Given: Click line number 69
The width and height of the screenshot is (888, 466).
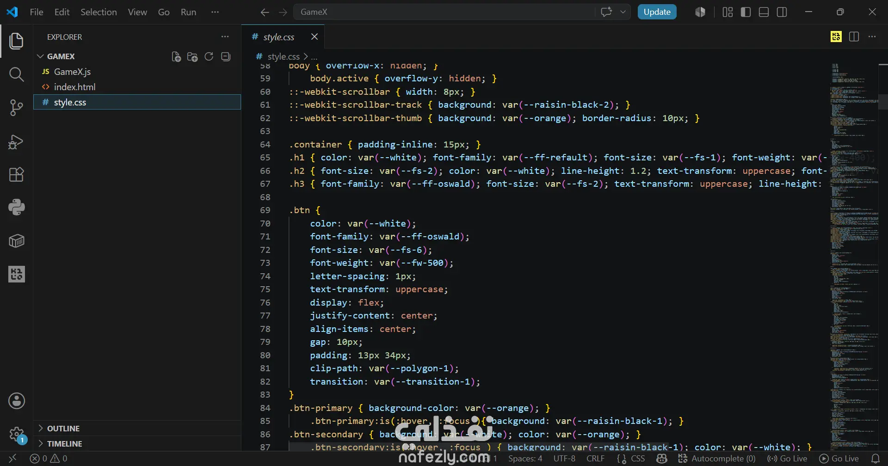Looking at the screenshot, I should (x=265, y=210).
